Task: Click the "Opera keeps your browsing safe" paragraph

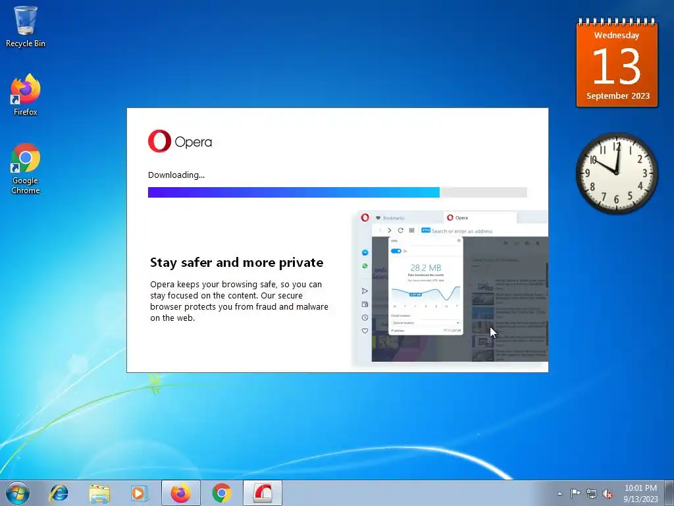Action: [x=239, y=301]
